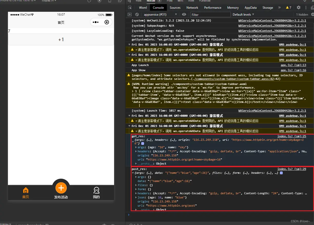Expand form {} under post_res
This screenshot has width=314, height=225.
[x=136, y=189]
